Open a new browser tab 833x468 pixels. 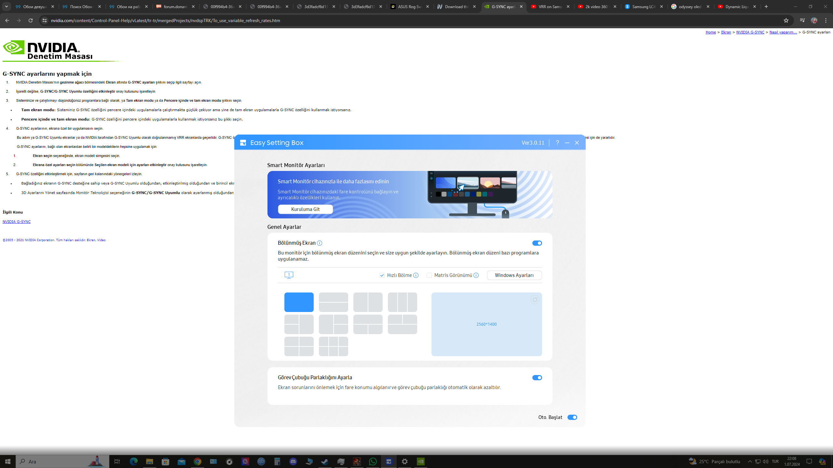pyautogui.click(x=766, y=6)
